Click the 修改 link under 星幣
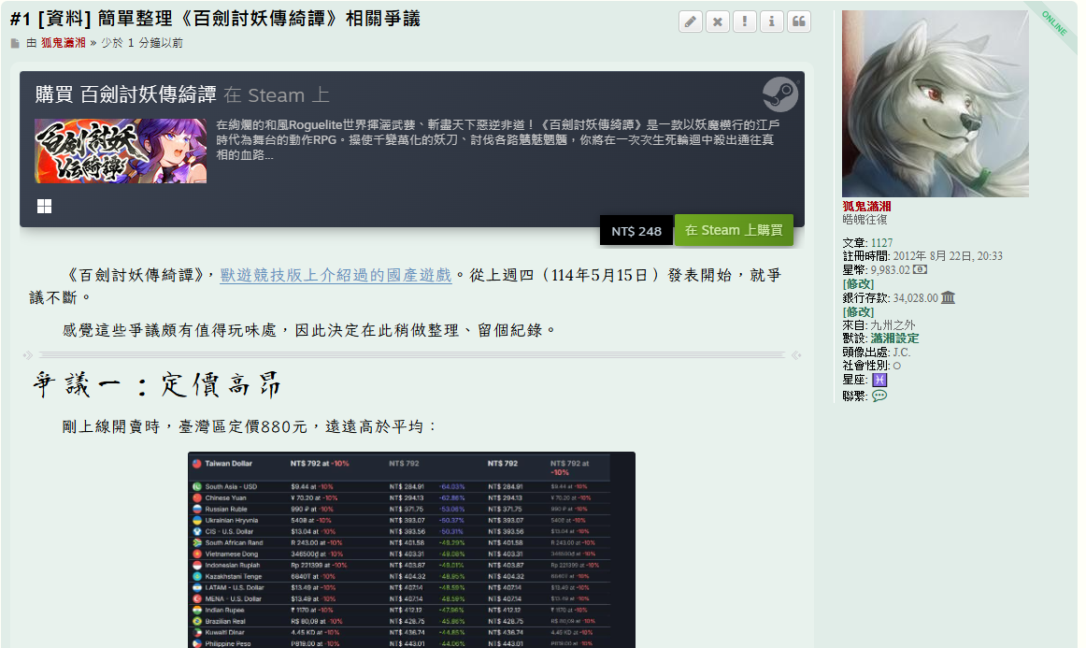The image size is (1086, 648). pos(858,284)
